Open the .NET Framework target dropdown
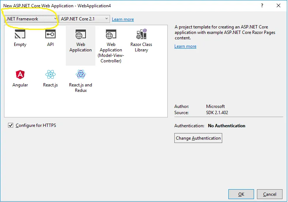288x202 pixels. coord(31,19)
